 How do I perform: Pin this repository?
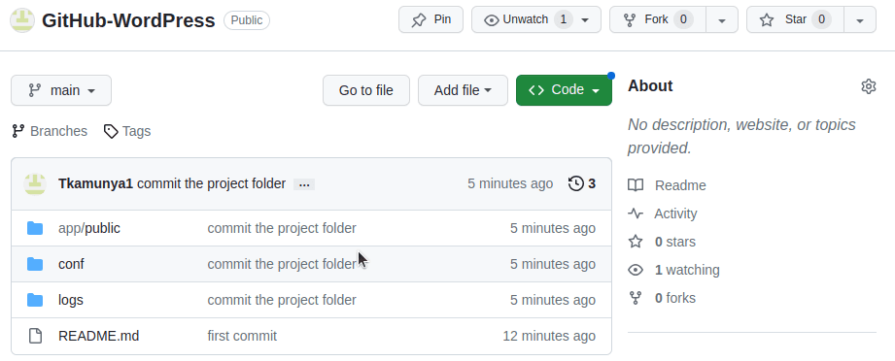(430, 20)
